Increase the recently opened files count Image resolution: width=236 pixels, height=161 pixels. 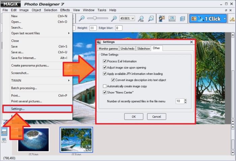coord(185,100)
